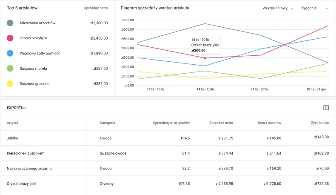
Task: Click the gray Mieszanka orzechów color circle
Action: (10, 23)
